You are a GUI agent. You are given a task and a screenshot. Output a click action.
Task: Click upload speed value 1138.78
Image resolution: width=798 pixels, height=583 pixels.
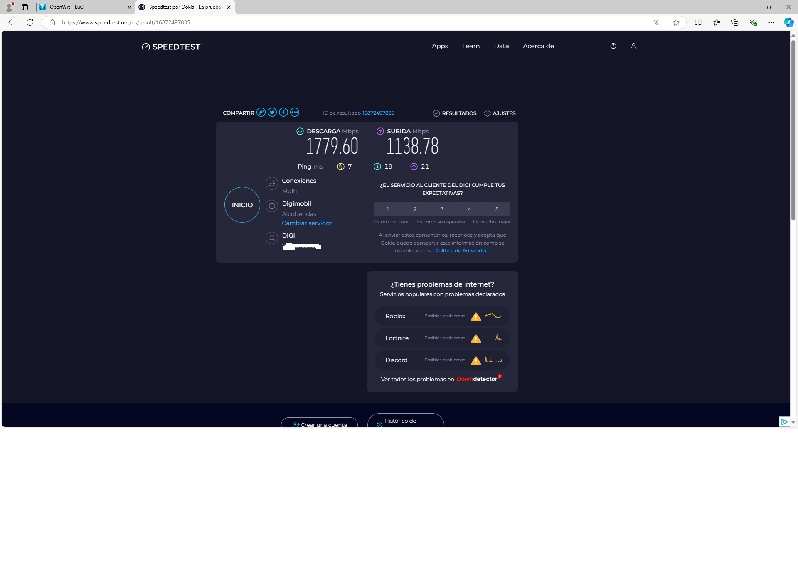coord(412,146)
